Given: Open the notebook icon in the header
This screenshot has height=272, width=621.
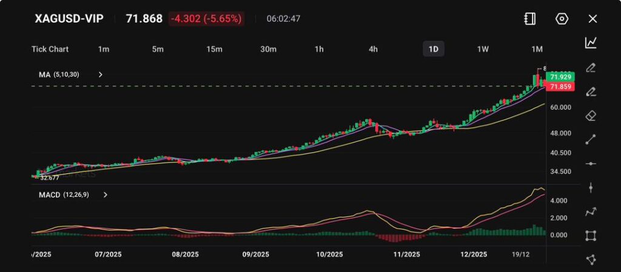Looking at the screenshot, I should click(x=529, y=19).
